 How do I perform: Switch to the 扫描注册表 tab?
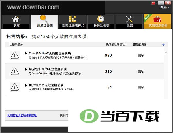coord(44,22)
